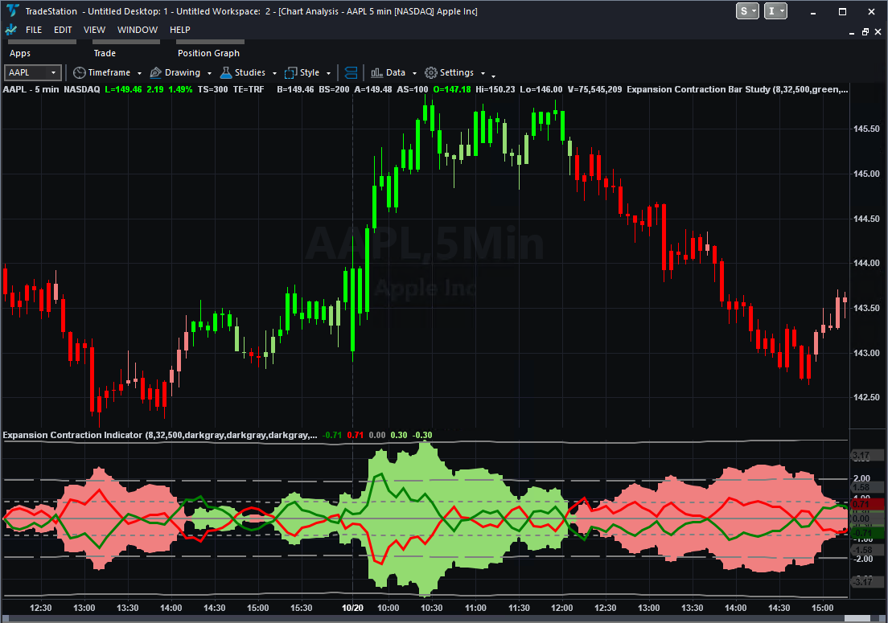The height and width of the screenshot is (623, 888).
Task: Click the Settings label in the toolbar
Action: point(457,72)
